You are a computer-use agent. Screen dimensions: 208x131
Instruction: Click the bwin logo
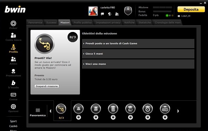15,9
